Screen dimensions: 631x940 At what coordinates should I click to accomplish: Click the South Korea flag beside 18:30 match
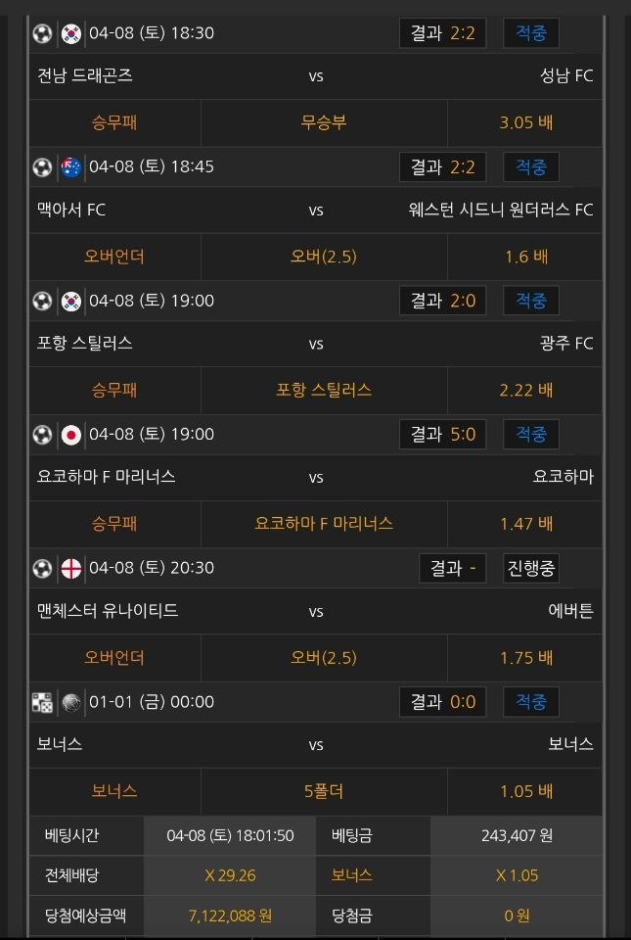tap(70, 33)
